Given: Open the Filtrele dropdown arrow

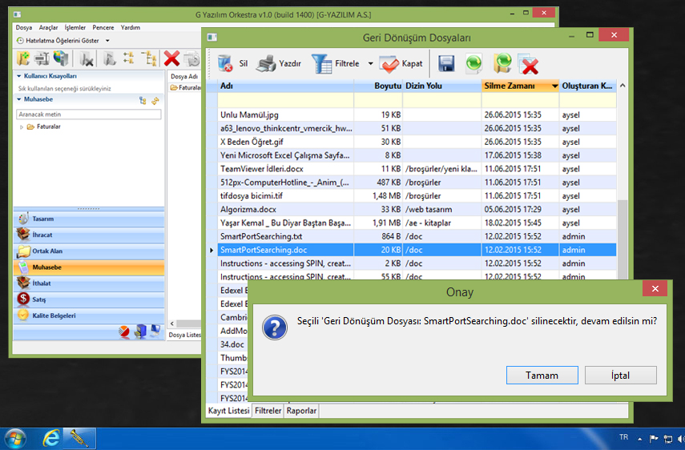Looking at the screenshot, I should [370, 63].
